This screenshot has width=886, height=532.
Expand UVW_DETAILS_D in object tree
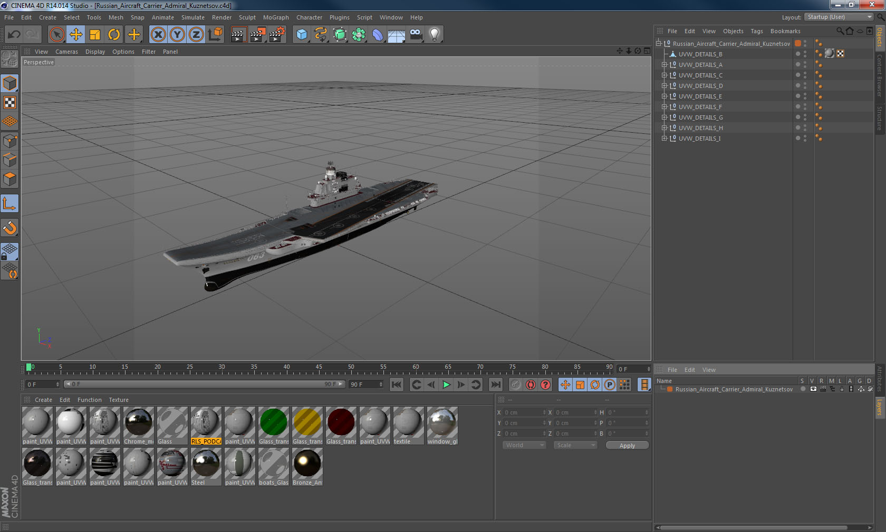click(664, 86)
